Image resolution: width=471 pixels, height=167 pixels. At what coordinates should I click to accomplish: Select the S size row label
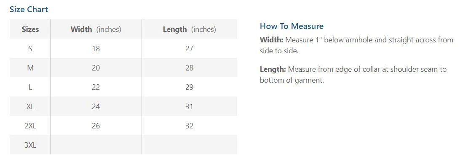(30, 49)
